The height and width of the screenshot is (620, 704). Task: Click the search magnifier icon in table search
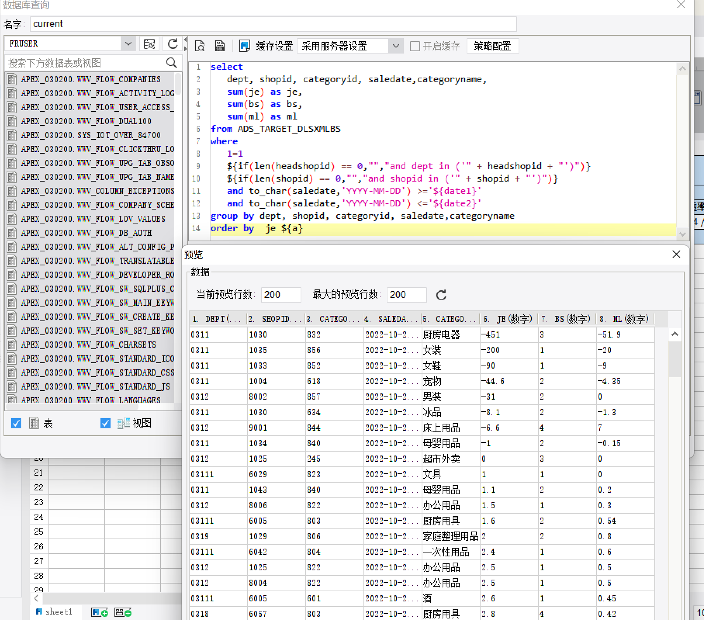pyautogui.click(x=171, y=63)
